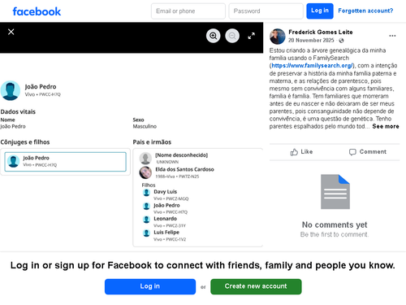
Task: Open Frederick Gomes Leite's profile picture
Action: tap(278, 37)
